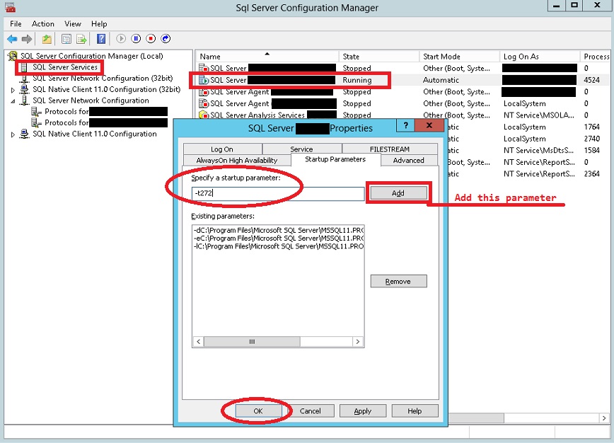The width and height of the screenshot is (614, 443).
Task: Sort the list by the Name column header
Action: click(267, 57)
